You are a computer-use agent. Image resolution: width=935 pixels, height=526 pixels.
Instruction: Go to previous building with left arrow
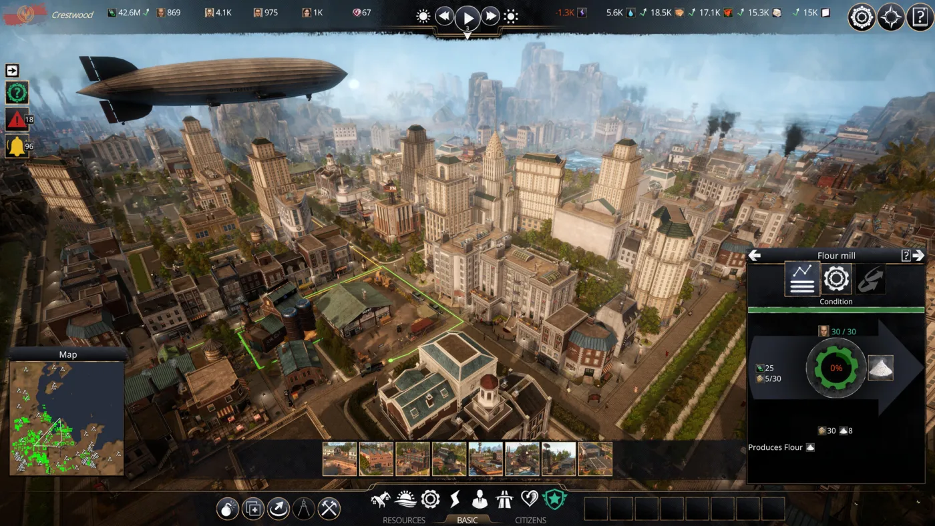(x=755, y=255)
